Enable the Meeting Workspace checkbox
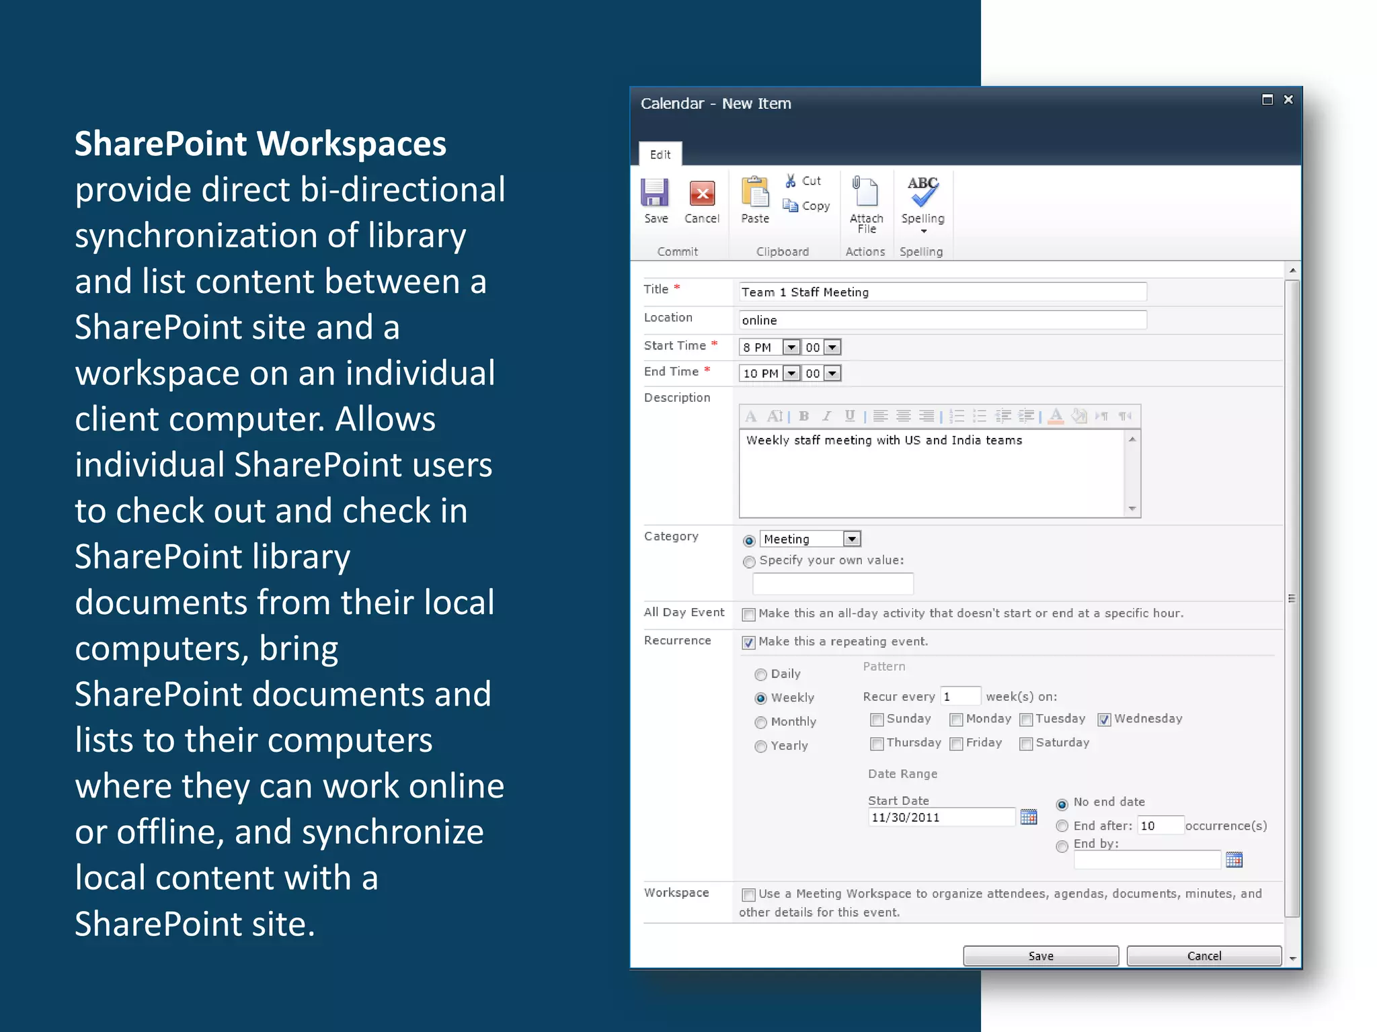 (748, 894)
